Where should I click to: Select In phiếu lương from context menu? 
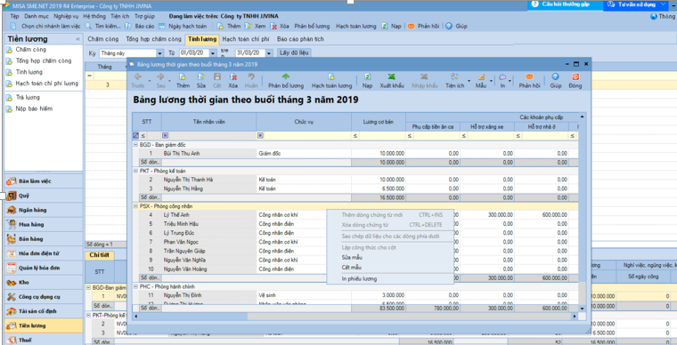click(x=359, y=278)
